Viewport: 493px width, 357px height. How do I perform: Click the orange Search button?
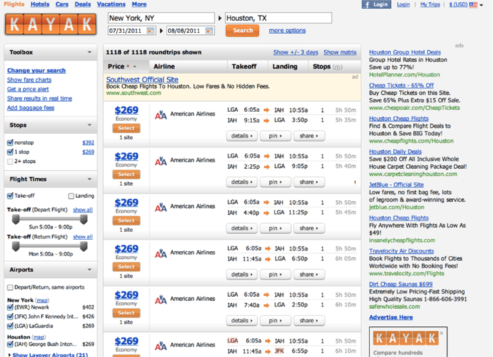pyautogui.click(x=242, y=31)
